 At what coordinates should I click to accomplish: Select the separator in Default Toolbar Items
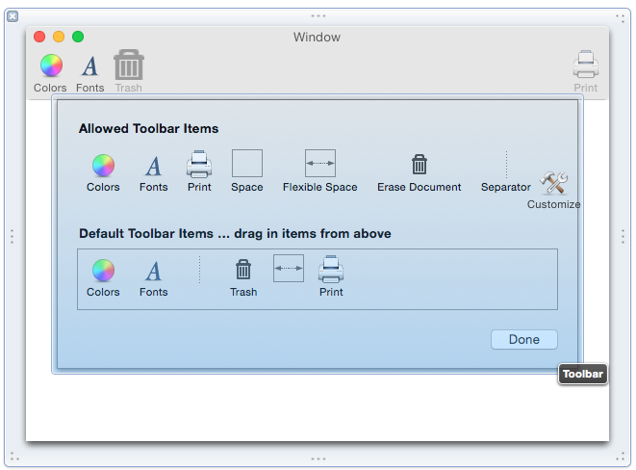click(199, 270)
